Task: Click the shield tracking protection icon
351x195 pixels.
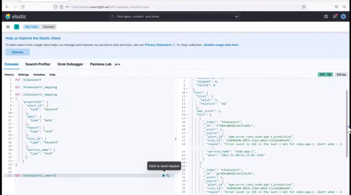Action: pos(55,7)
